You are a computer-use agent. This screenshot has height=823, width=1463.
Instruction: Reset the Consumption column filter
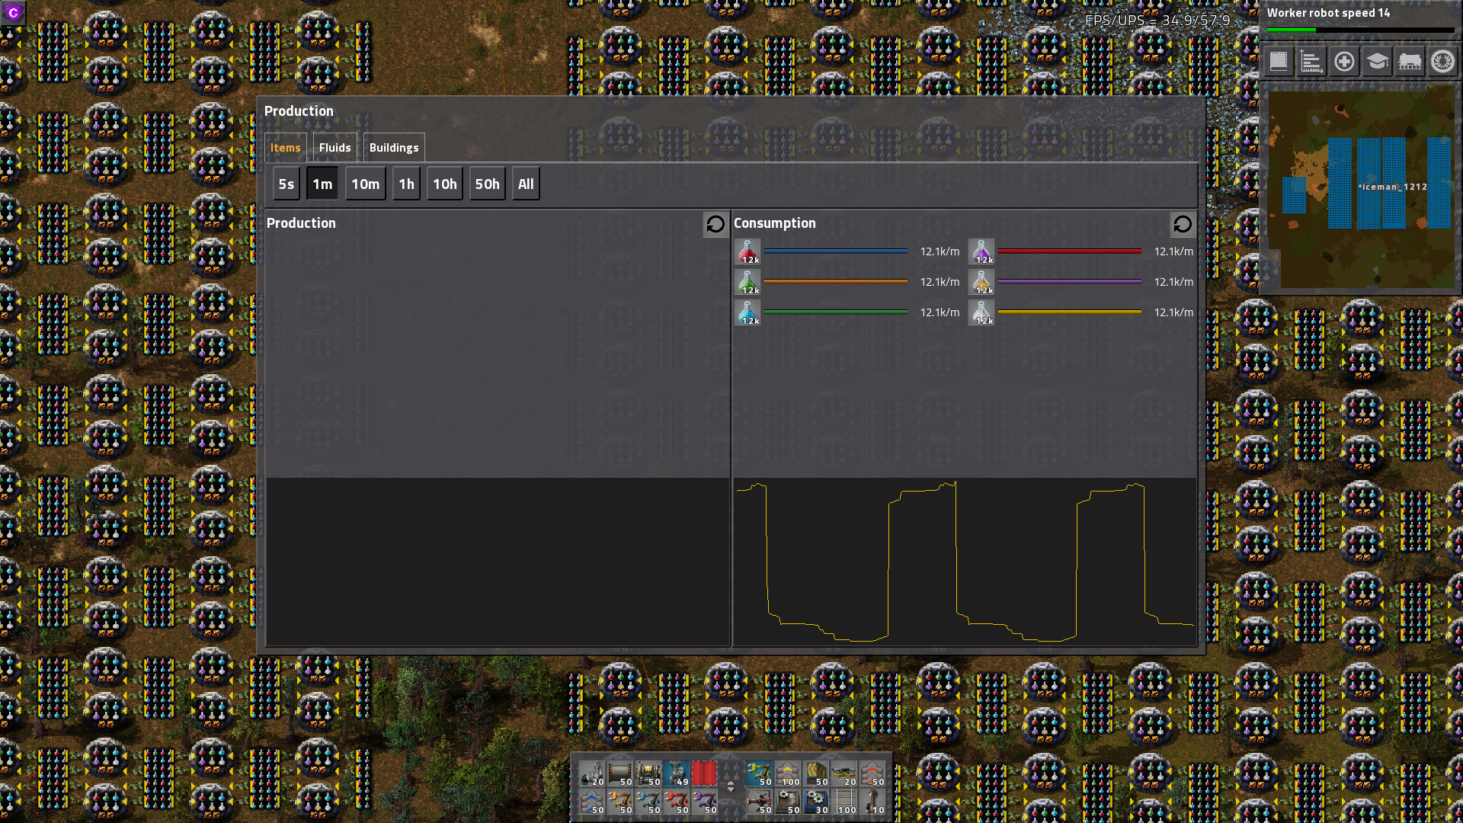click(1183, 224)
